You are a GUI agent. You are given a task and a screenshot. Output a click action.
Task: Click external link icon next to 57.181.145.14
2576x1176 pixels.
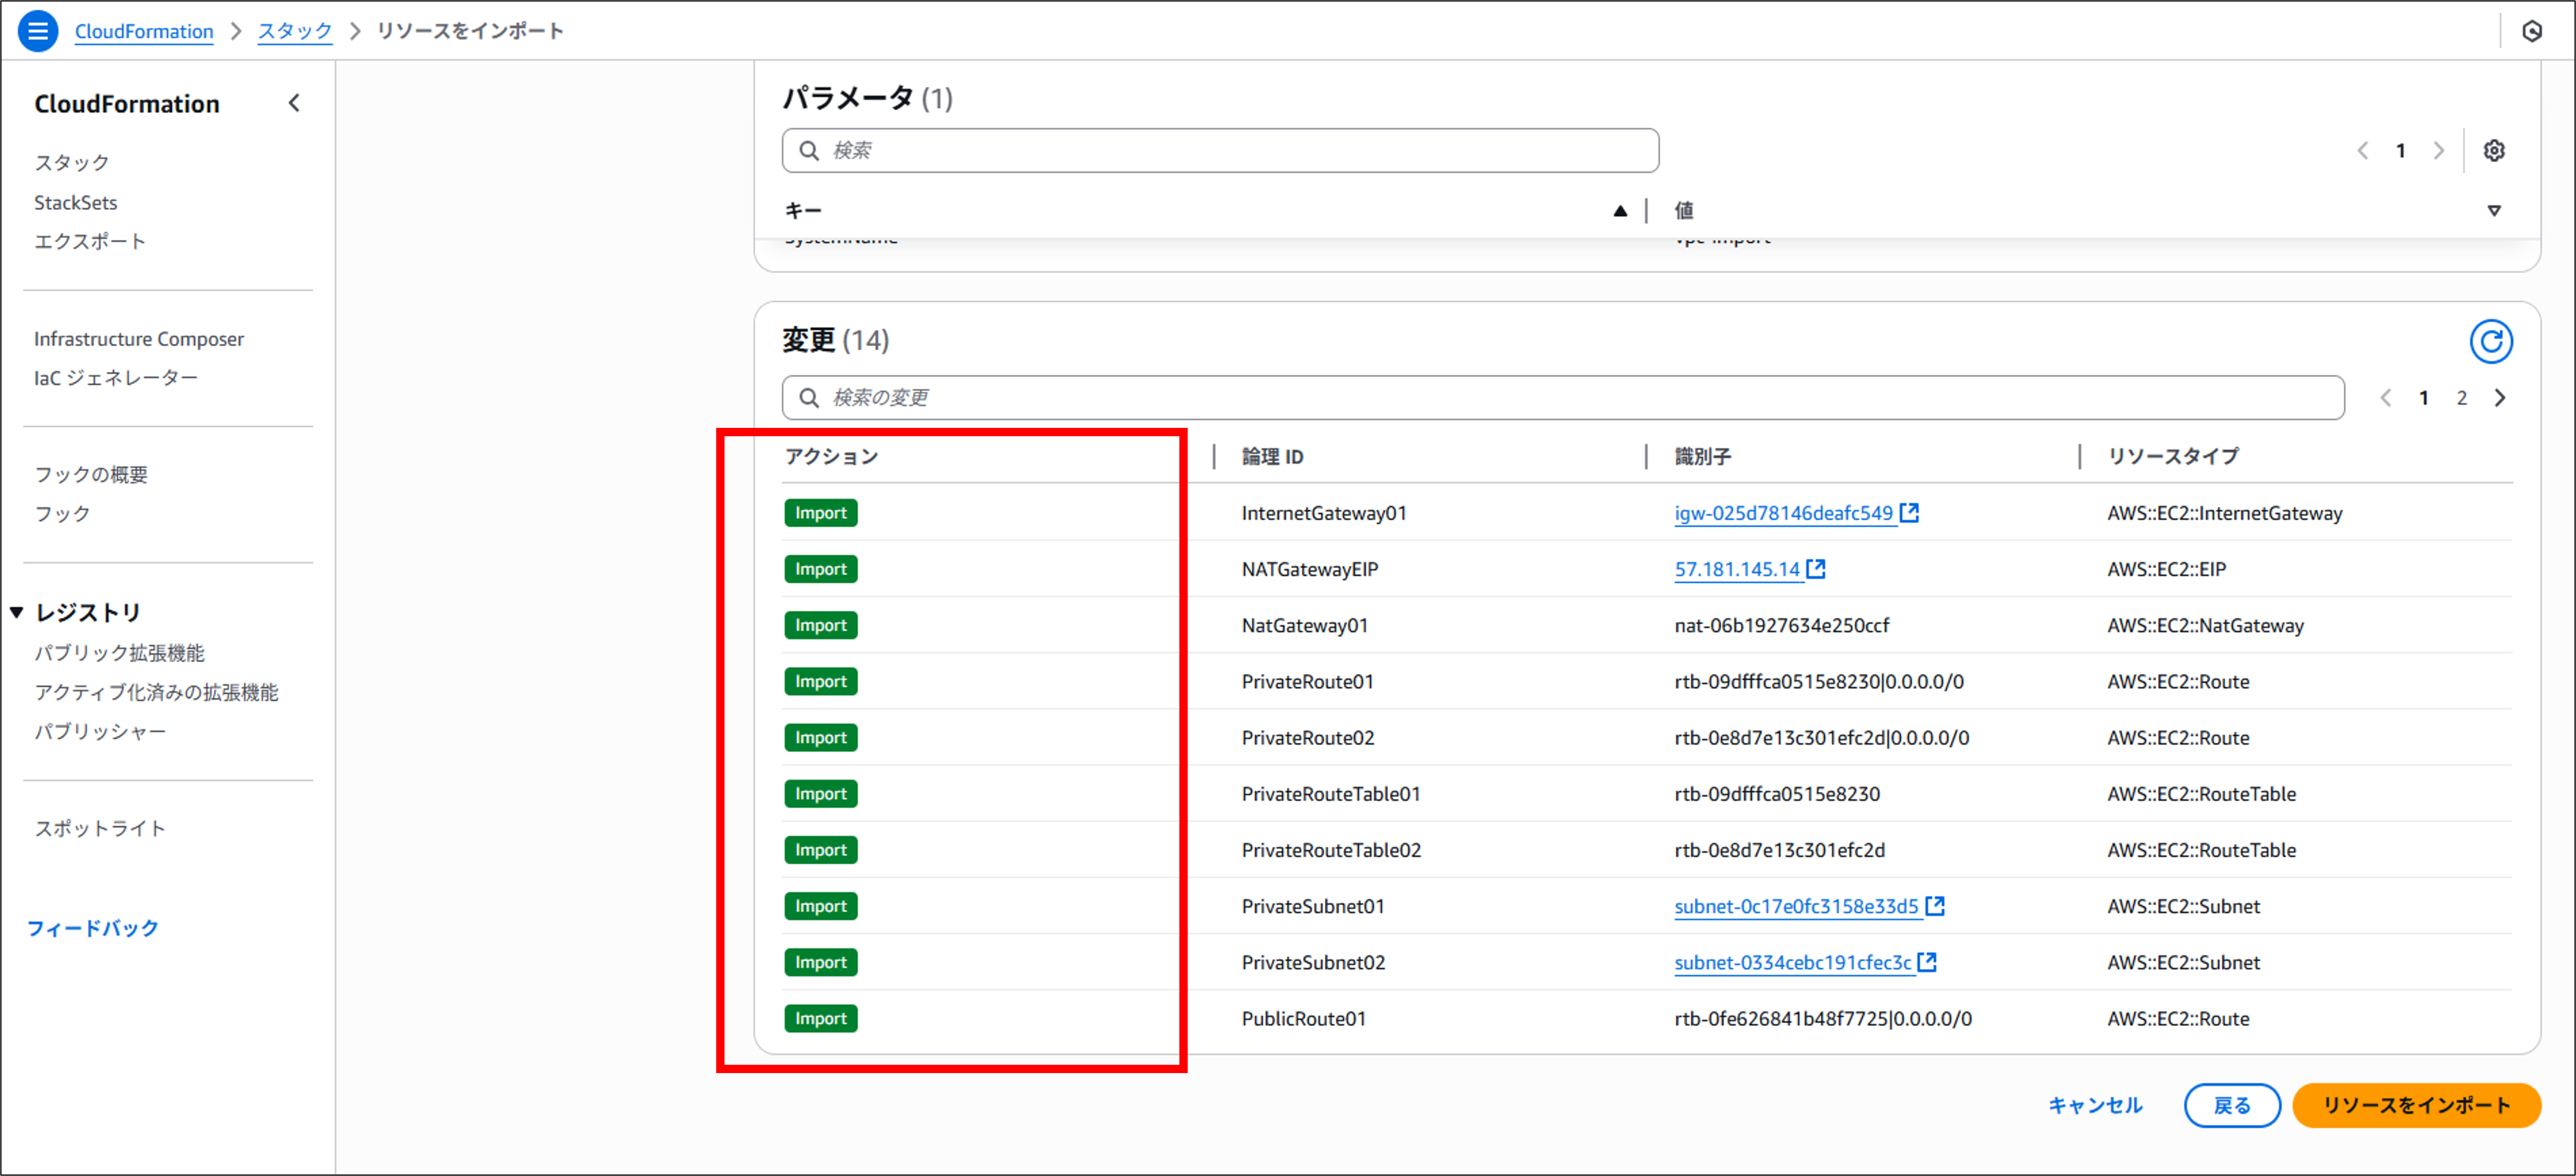pos(1816,568)
